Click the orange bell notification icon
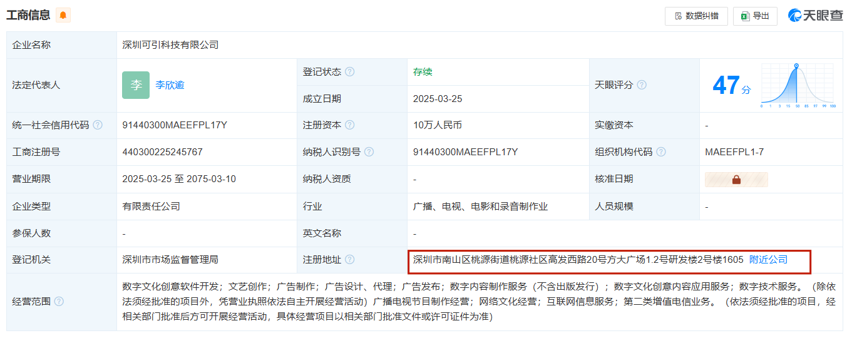 pyautogui.click(x=63, y=16)
